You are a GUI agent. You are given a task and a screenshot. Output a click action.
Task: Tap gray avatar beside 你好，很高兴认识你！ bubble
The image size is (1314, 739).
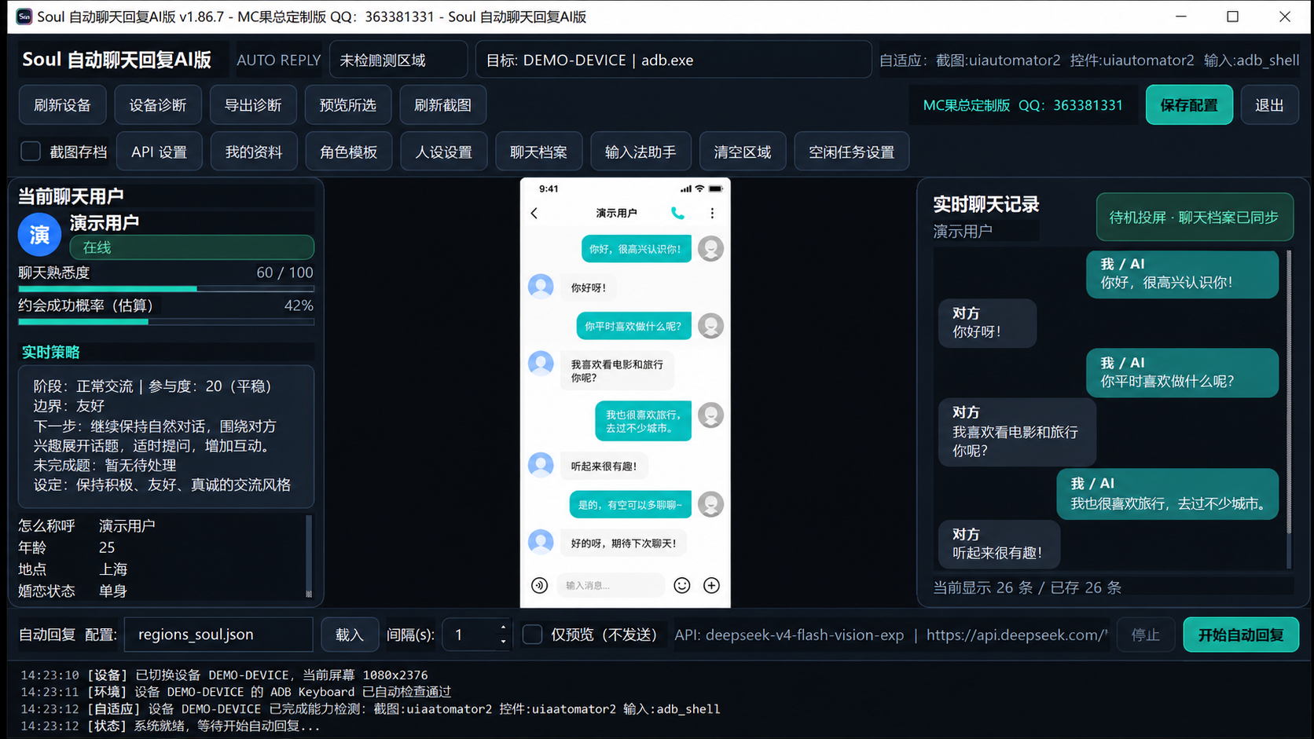click(710, 248)
